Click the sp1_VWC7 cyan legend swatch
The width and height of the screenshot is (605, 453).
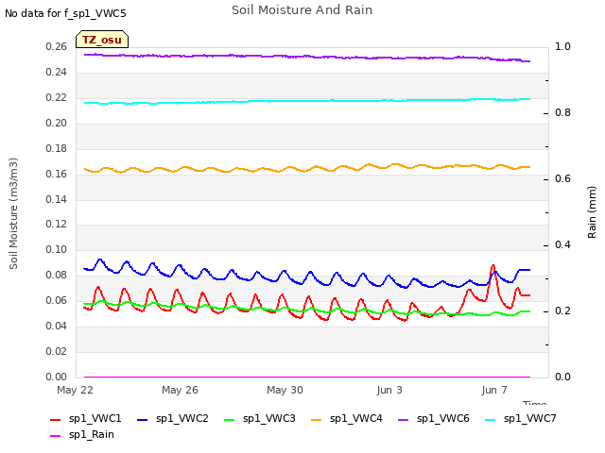(x=490, y=419)
